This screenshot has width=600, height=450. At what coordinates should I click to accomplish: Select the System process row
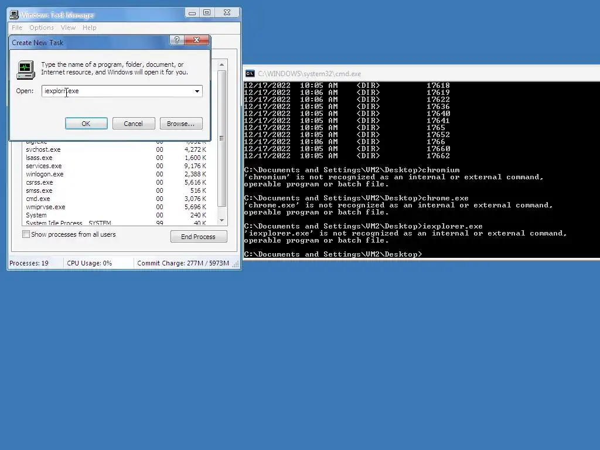click(x=116, y=215)
